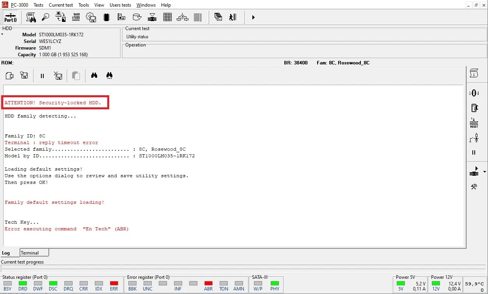Image resolution: width=488 pixels, height=294 pixels.
Task: Toggle the pause button in right sidebar
Action: click(474, 153)
